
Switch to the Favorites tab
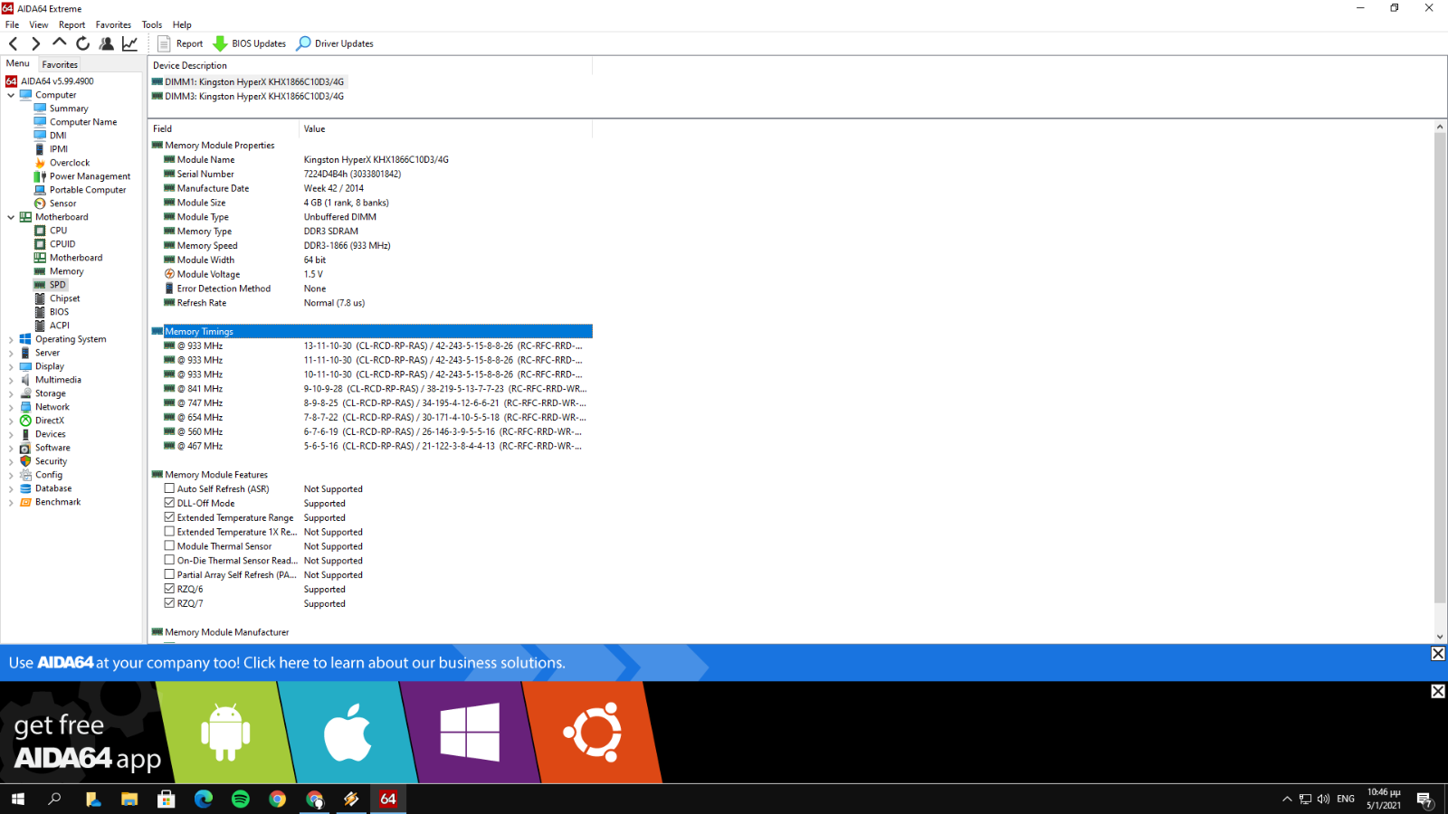60,64
